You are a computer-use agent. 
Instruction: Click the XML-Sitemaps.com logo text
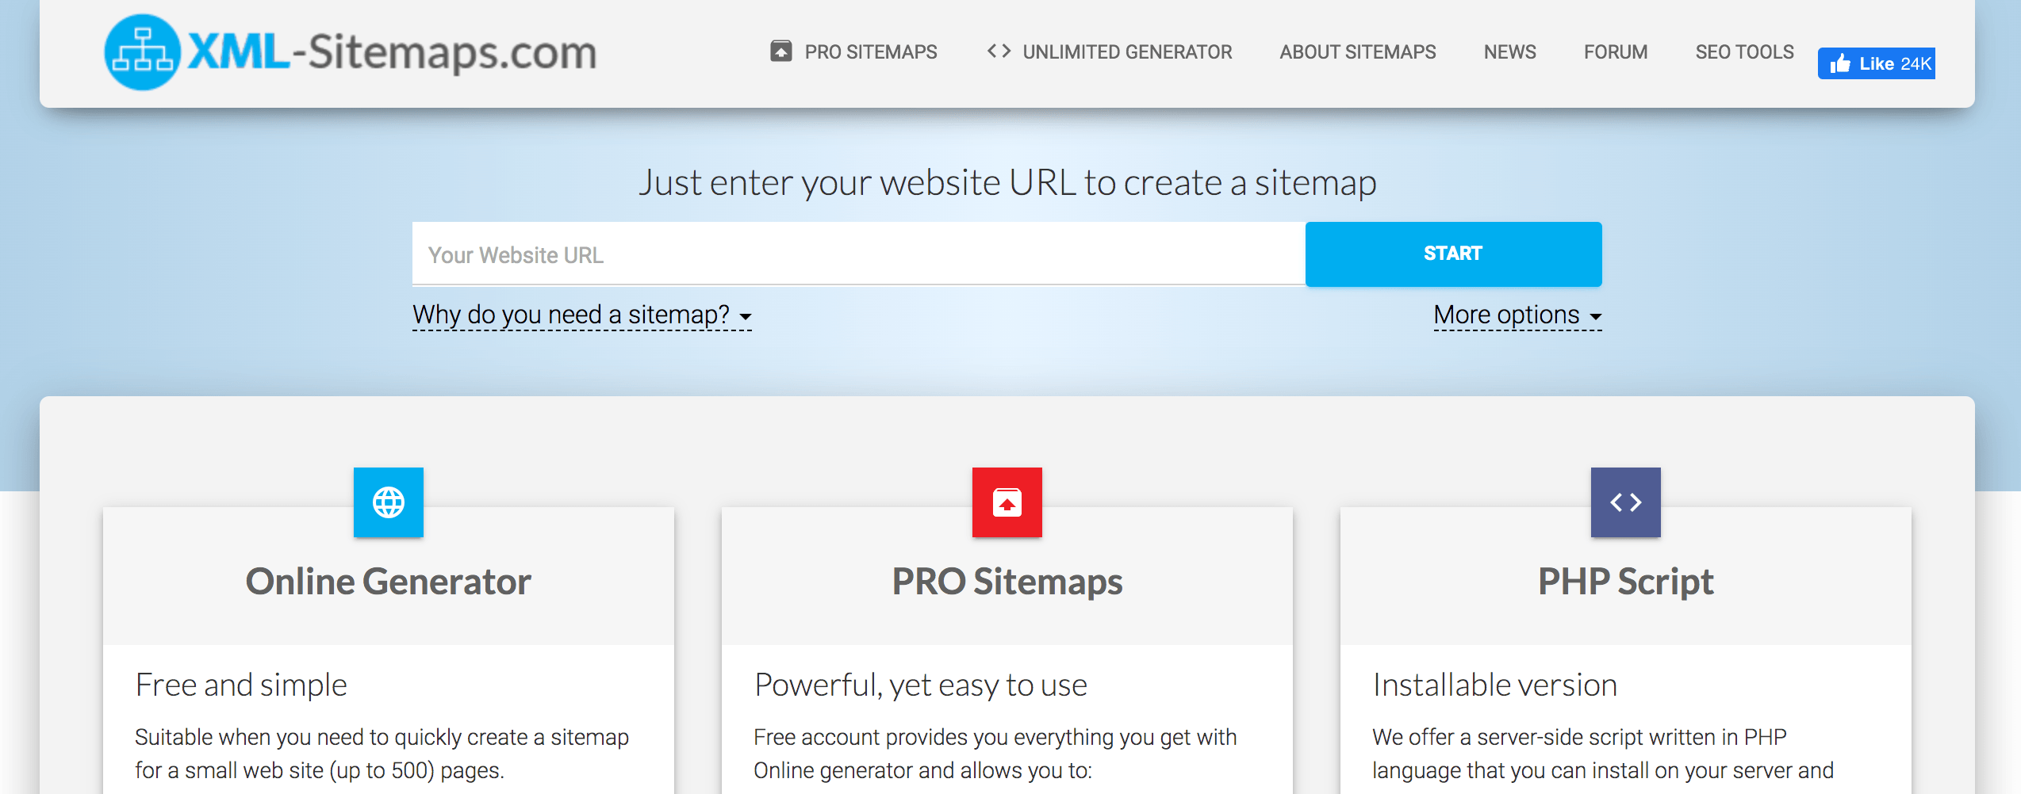[x=393, y=52]
